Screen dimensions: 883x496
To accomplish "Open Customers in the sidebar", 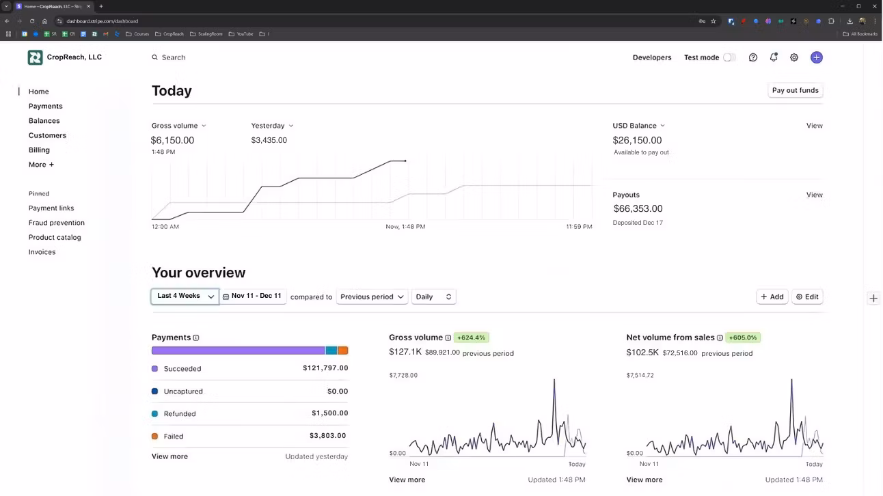I will [x=47, y=135].
